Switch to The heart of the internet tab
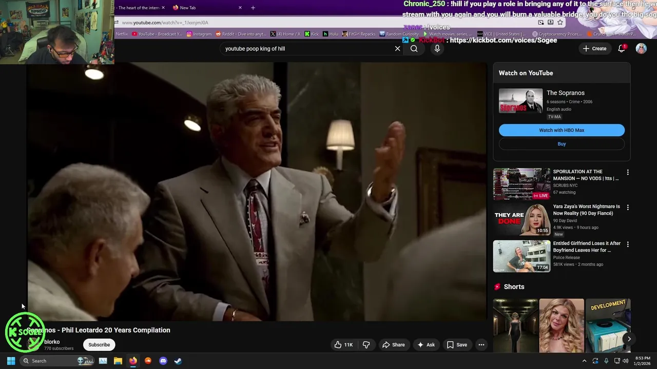This screenshot has width=657, height=369. point(138,8)
